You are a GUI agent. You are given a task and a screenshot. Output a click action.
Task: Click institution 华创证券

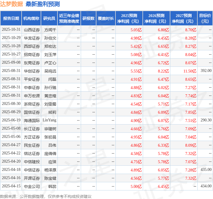pos(32,71)
